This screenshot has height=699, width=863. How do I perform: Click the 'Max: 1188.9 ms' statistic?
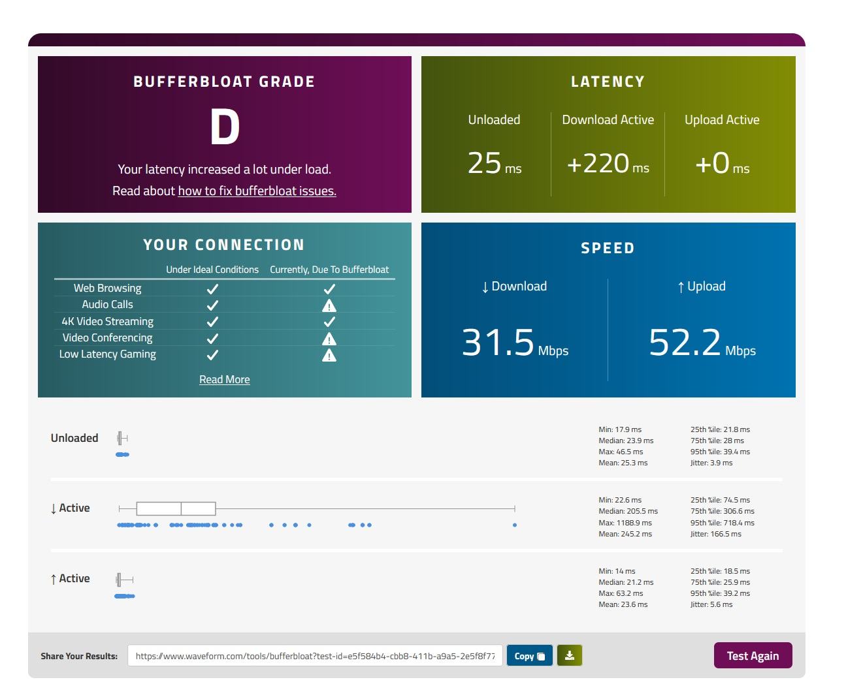625,523
